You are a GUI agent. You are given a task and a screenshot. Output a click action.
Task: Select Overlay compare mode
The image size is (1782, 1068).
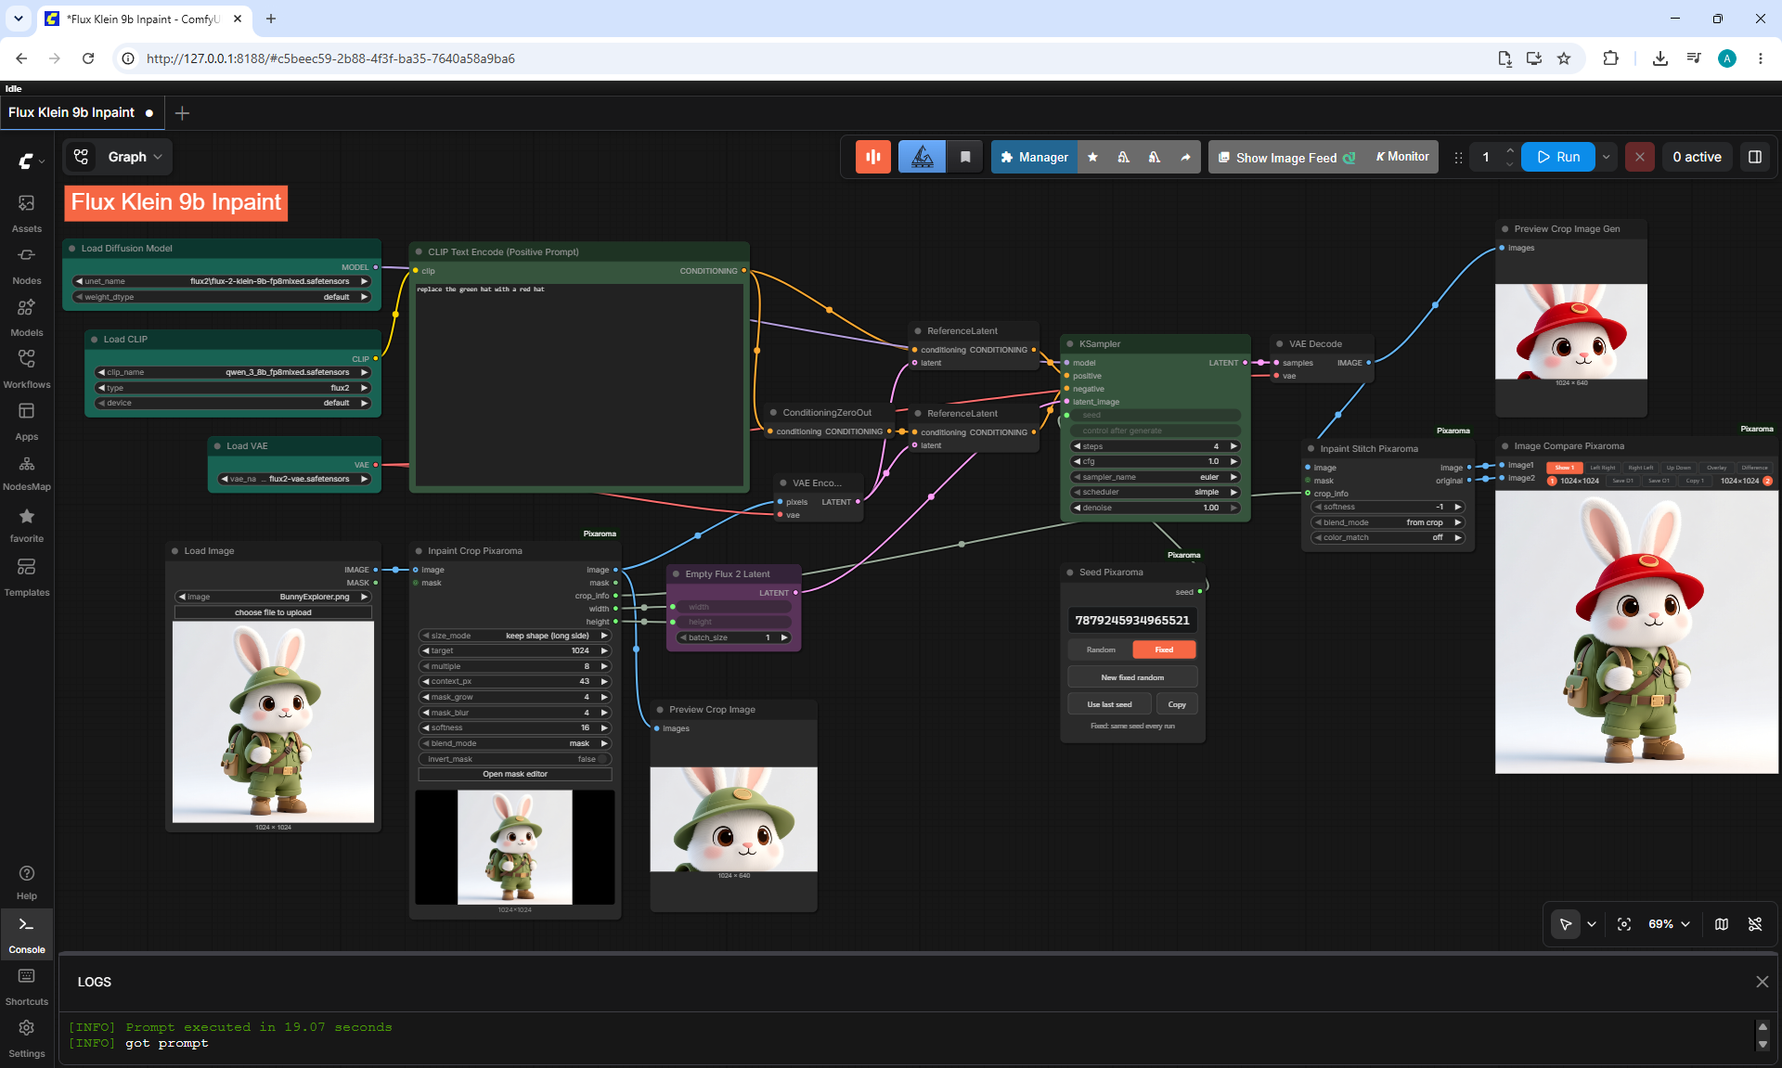point(1716,468)
